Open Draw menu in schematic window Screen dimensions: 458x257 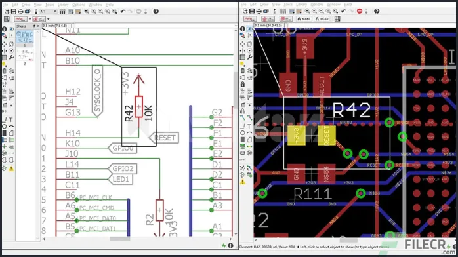(x=26, y=5)
